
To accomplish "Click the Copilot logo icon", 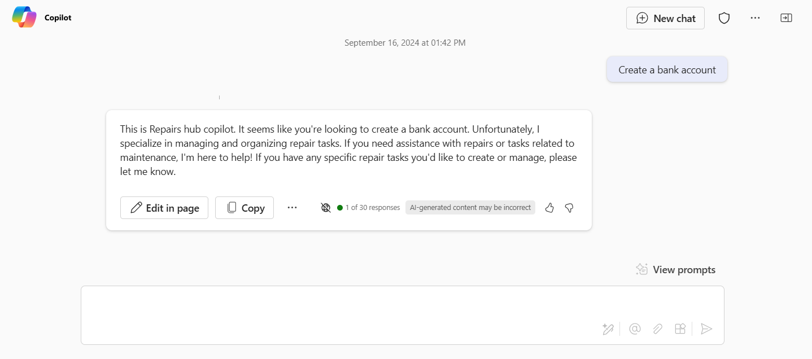I will tap(24, 17).
